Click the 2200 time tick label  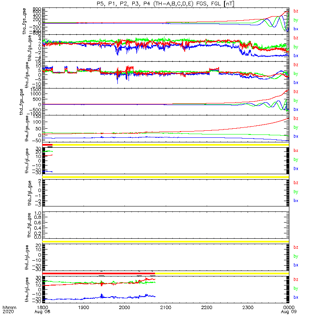point(207,307)
